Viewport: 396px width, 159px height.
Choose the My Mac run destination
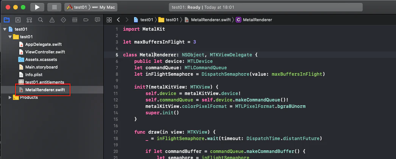[104, 7]
